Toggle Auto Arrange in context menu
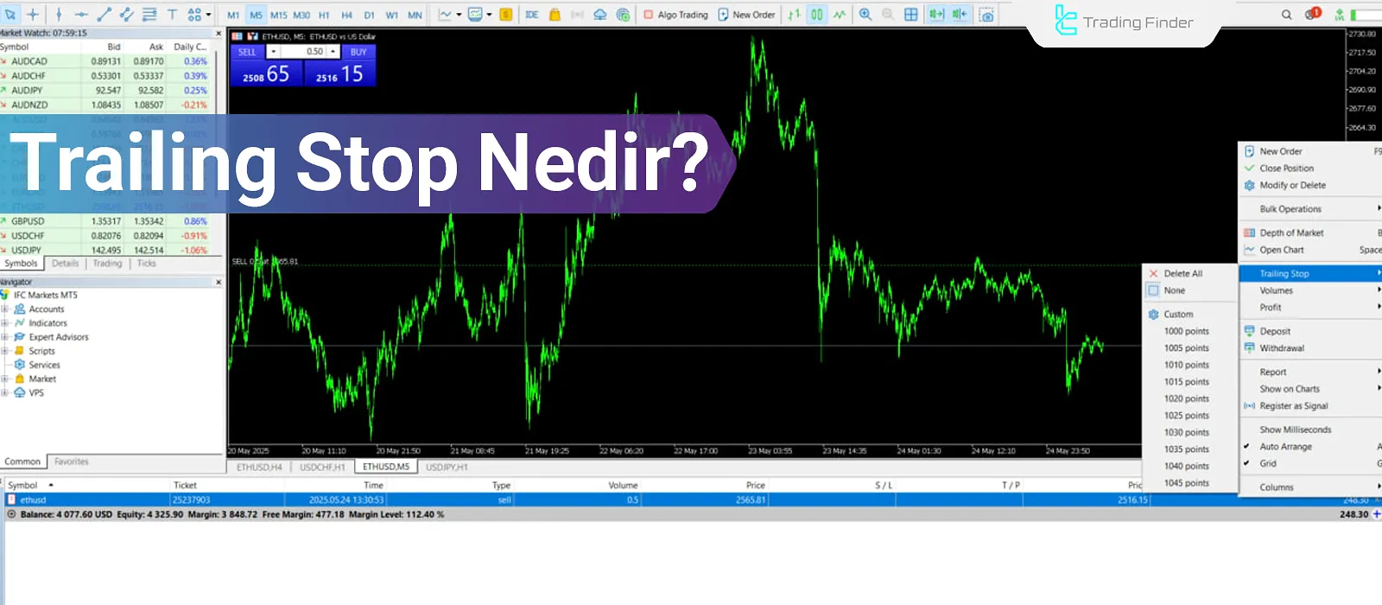 tap(1285, 447)
